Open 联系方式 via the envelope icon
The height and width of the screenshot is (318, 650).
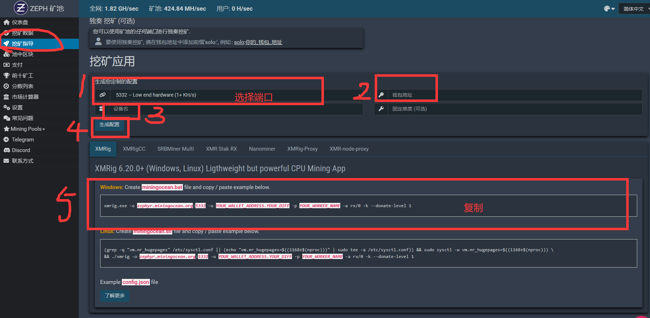[x=6, y=161]
